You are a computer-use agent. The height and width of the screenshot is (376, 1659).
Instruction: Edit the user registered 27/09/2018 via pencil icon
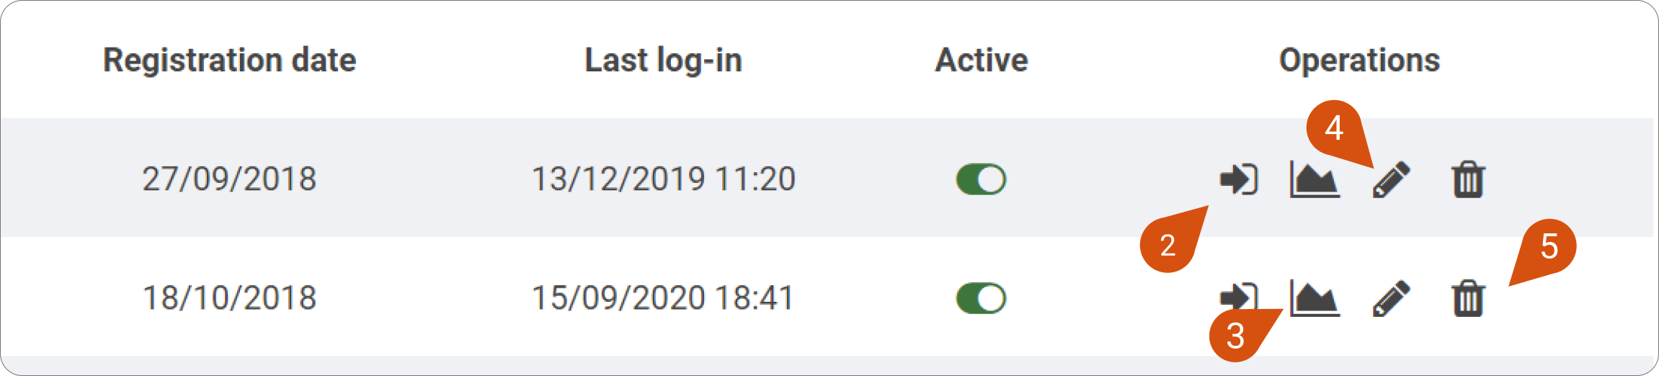pos(1391,179)
